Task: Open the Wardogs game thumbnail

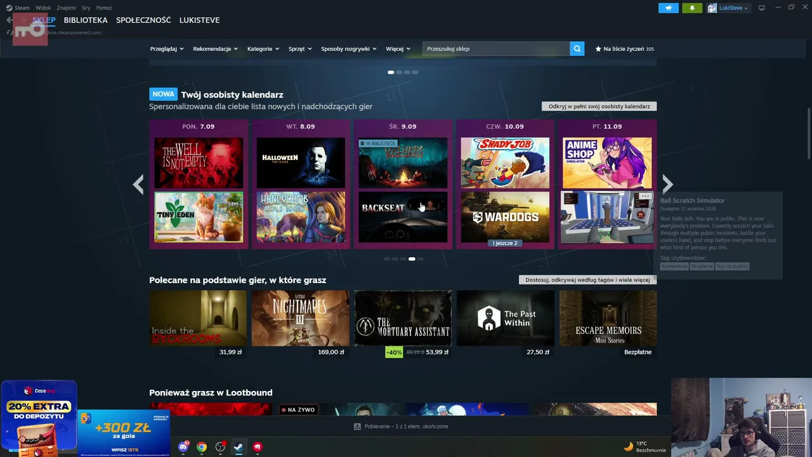Action: pyautogui.click(x=505, y=217)
